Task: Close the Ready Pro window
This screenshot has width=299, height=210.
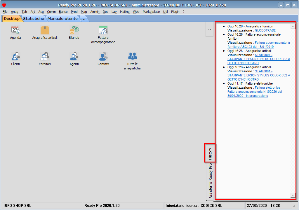Action: (294, 5)
